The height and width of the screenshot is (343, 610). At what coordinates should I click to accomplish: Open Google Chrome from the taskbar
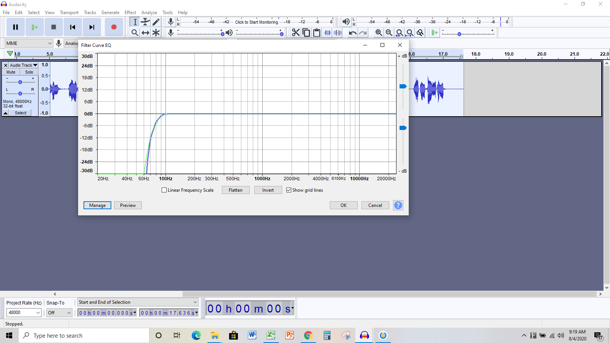click(x=308, y=335)
